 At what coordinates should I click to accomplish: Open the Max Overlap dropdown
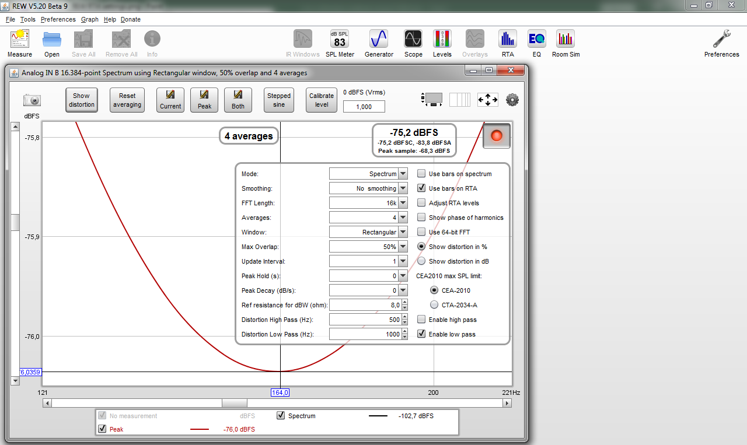pyautogui.click(x=403, y=247)
